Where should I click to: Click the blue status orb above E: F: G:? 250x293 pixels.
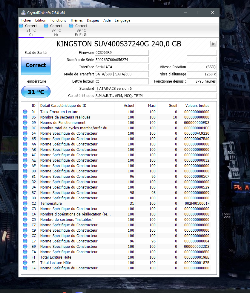click(71, 26)
